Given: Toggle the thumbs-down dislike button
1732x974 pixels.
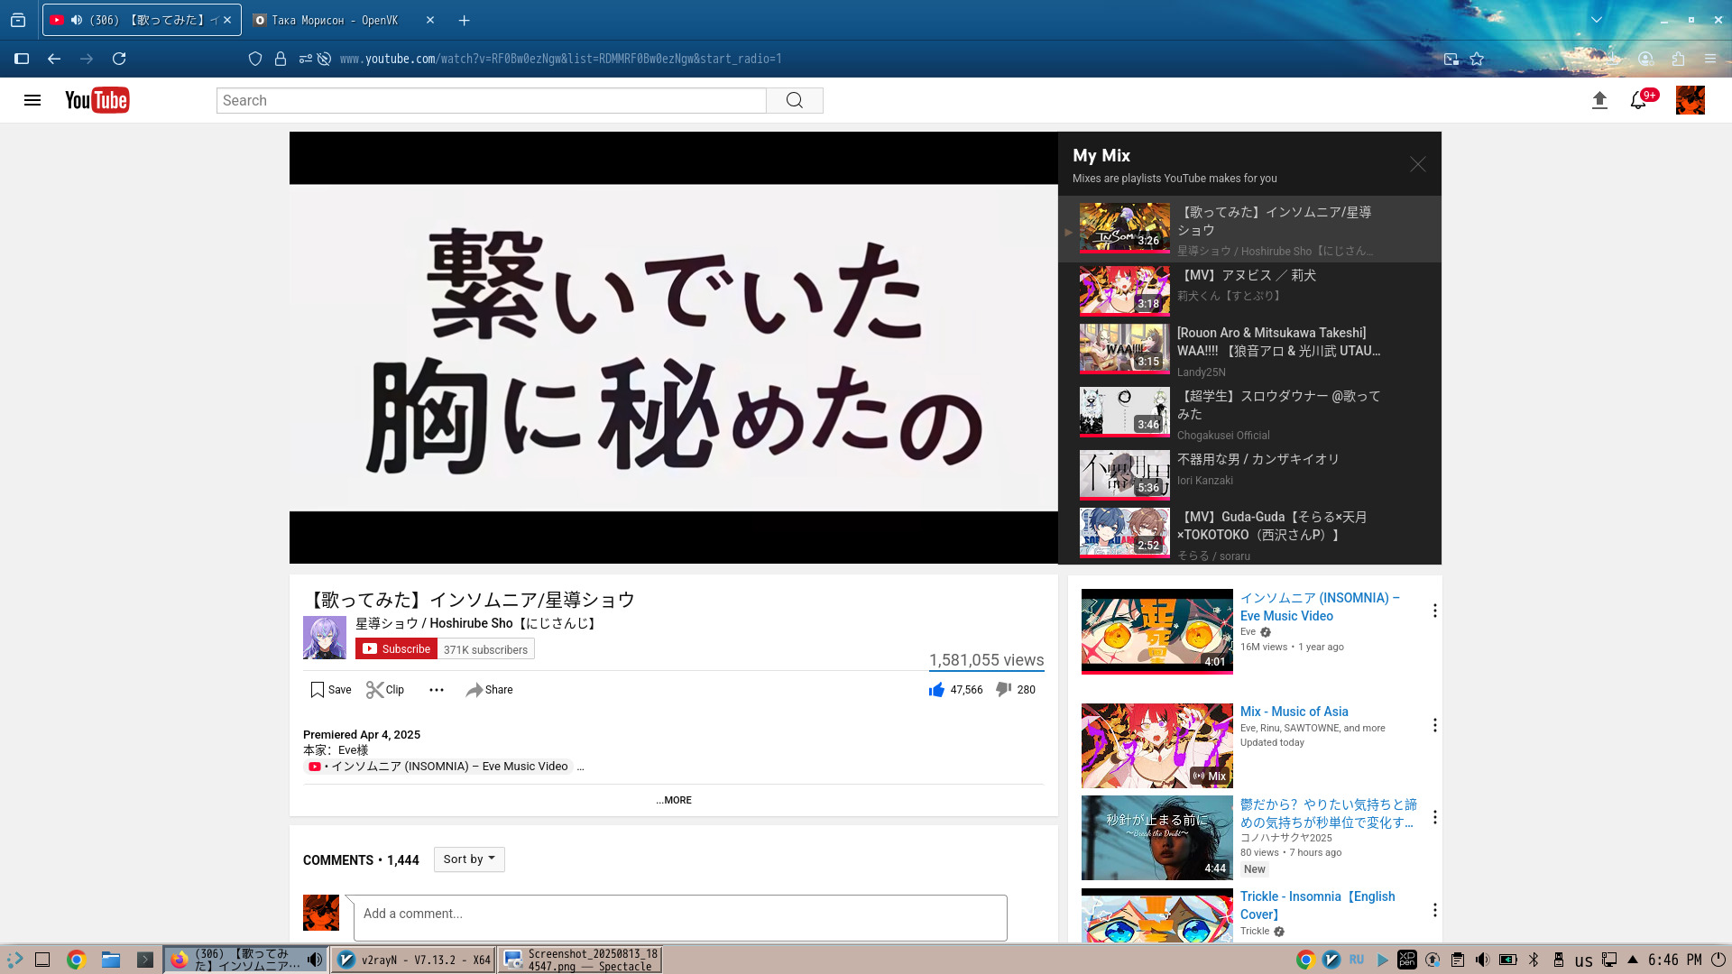Looking at the screenshot, I should click(1003, 689).
